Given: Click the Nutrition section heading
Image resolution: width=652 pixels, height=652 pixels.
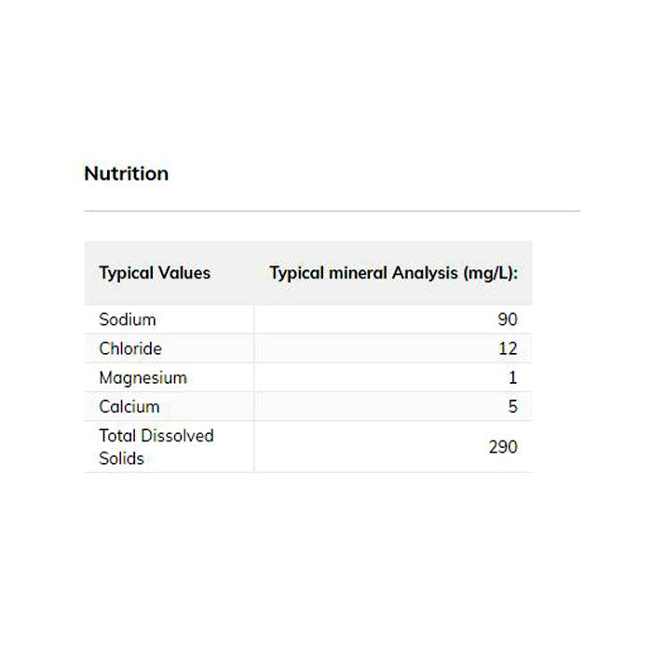Looking at the screenshot, I should (126, 173).
